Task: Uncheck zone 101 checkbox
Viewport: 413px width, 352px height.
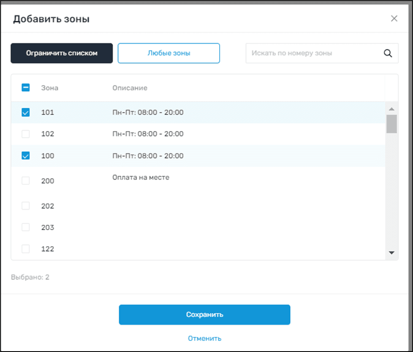Action: [25, 112]
